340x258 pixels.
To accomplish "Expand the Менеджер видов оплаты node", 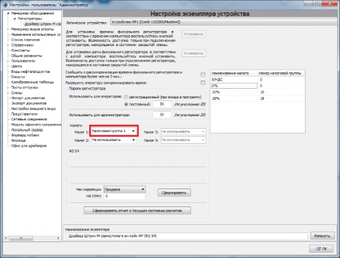I will (8, 29).
